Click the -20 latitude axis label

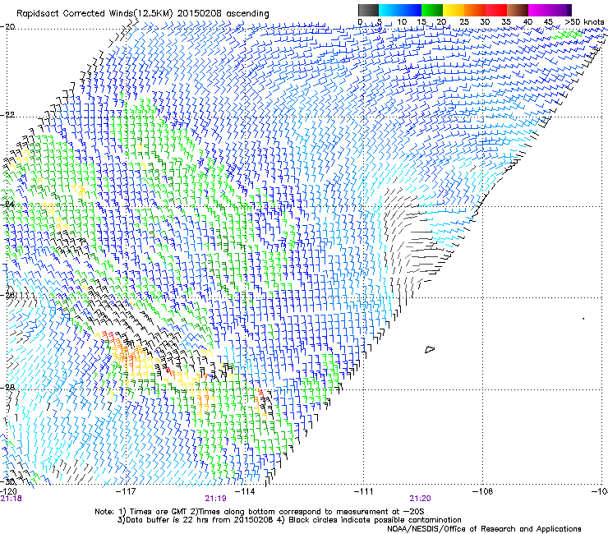click(7, 27)
